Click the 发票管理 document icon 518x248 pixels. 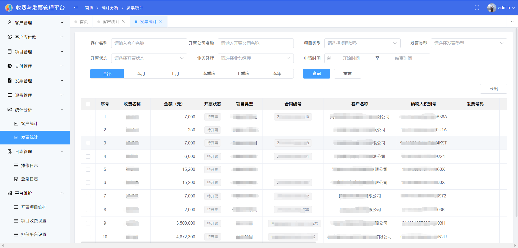(x=10, y=81)
